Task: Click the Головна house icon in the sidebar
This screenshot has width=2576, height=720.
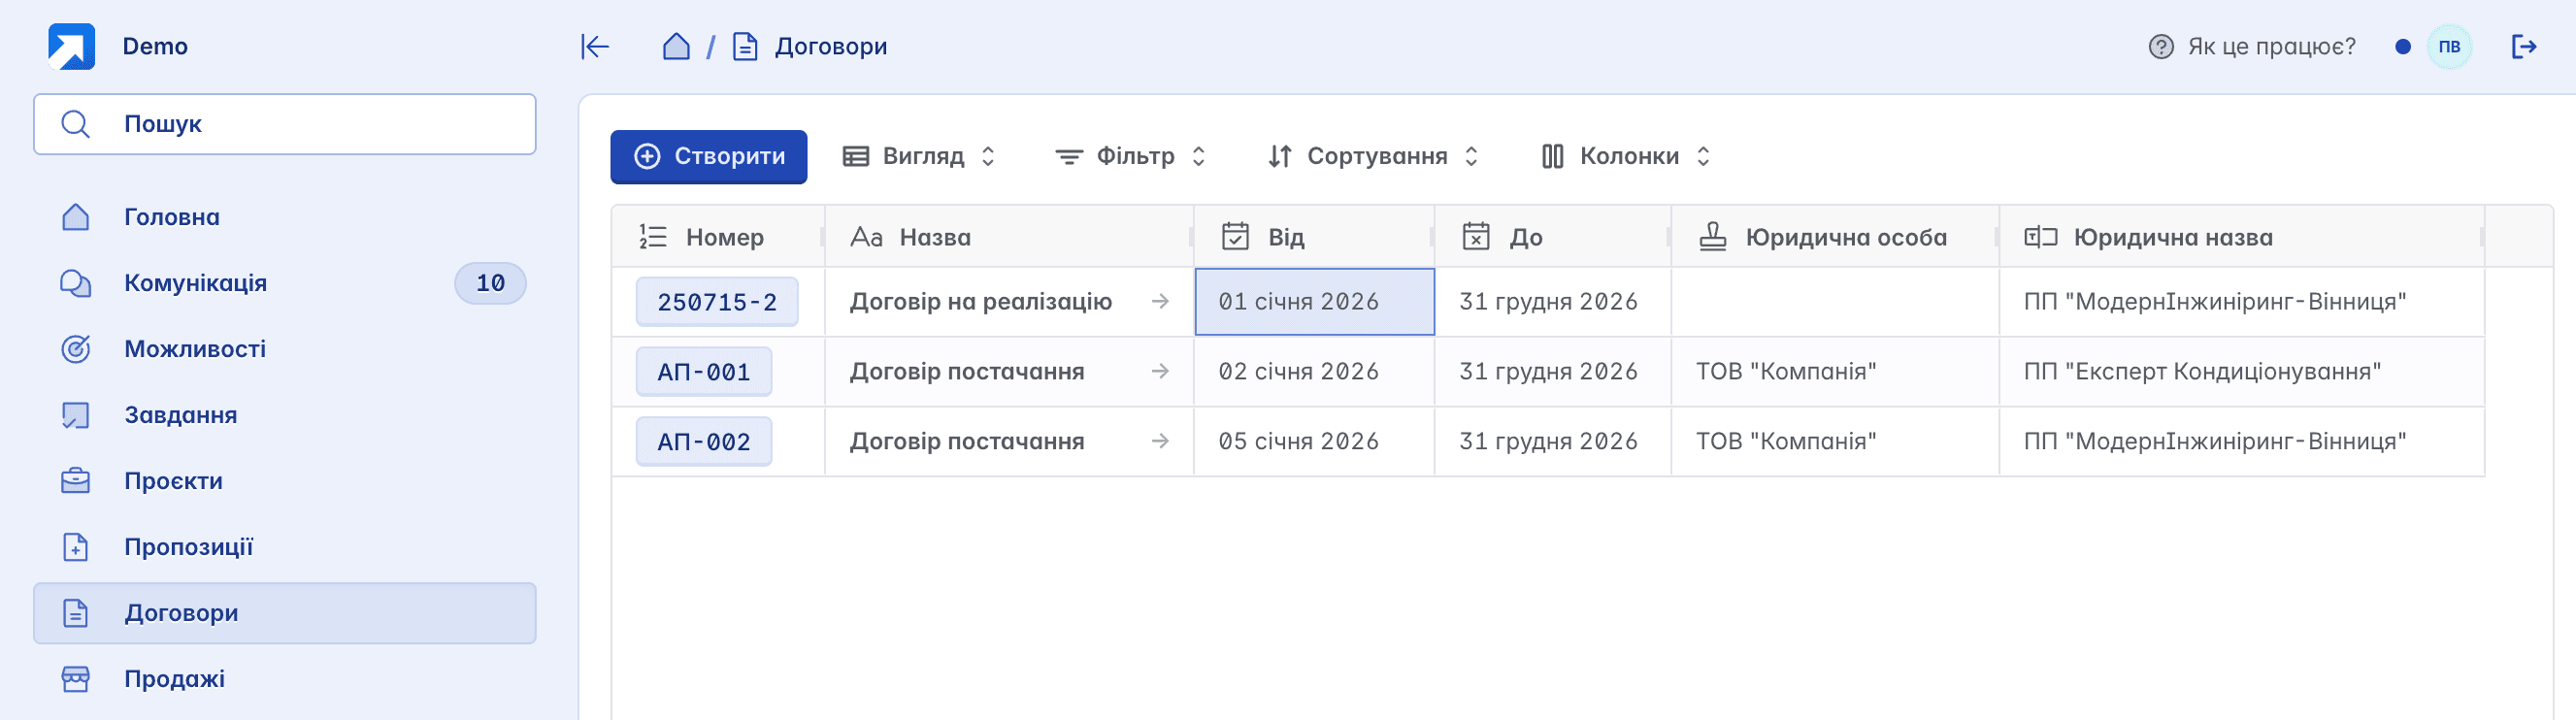Action: coord(76,217)
